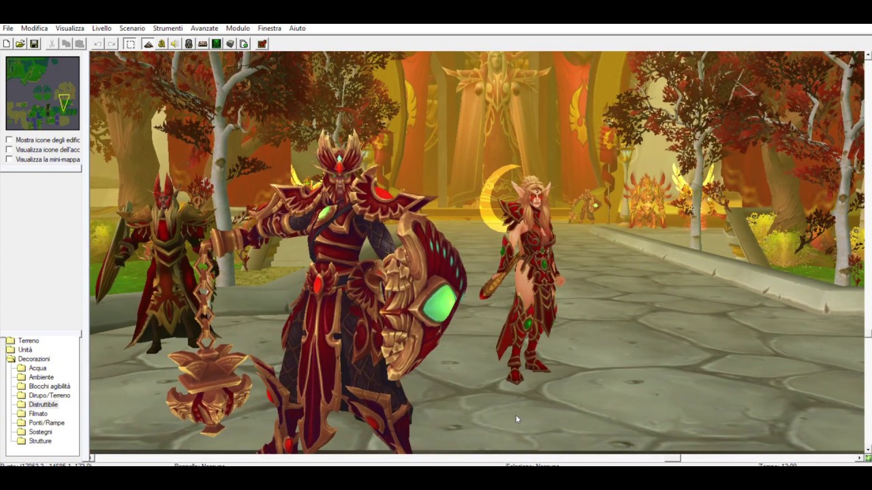
Task: Open a map with the folder icon
Action: click(x=20, y=44)
